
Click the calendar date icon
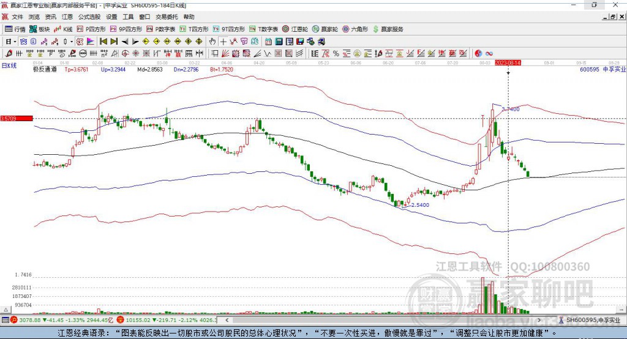268,42
